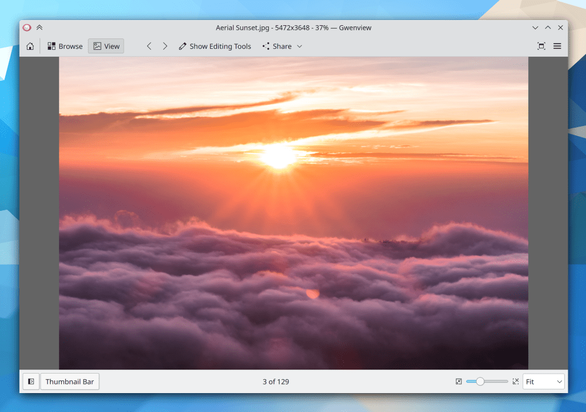Expand the Share dropdown menu
Viewport: 586px width, 412px height.
point(282,46)
